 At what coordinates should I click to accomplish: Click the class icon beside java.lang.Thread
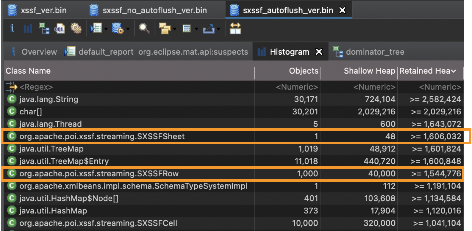click(x=12, y=124)
